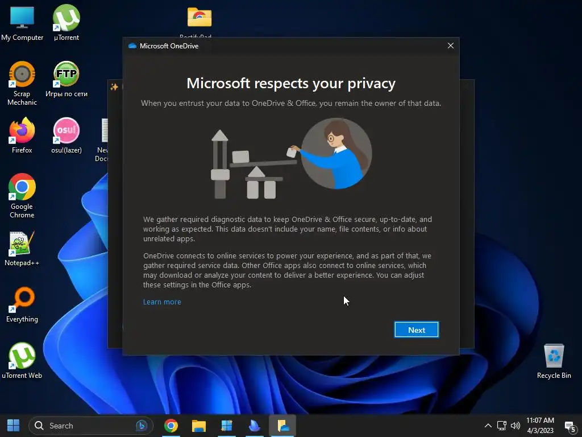Click the sparkle icon of background window
The height and width of the screenshot is (437, 582).
click(114, 86)
